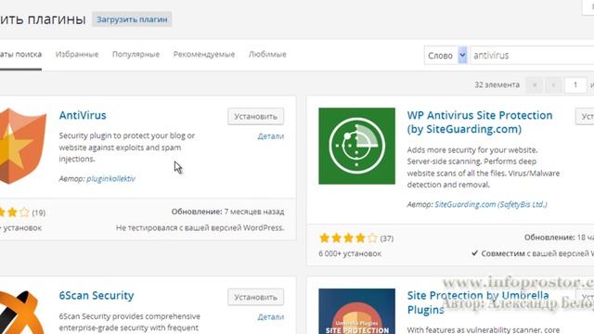This screenshot has height=334, width=594.
Task: Click the AntiVirus star rating
Action: pyautogui.click(x=15, y=212)
